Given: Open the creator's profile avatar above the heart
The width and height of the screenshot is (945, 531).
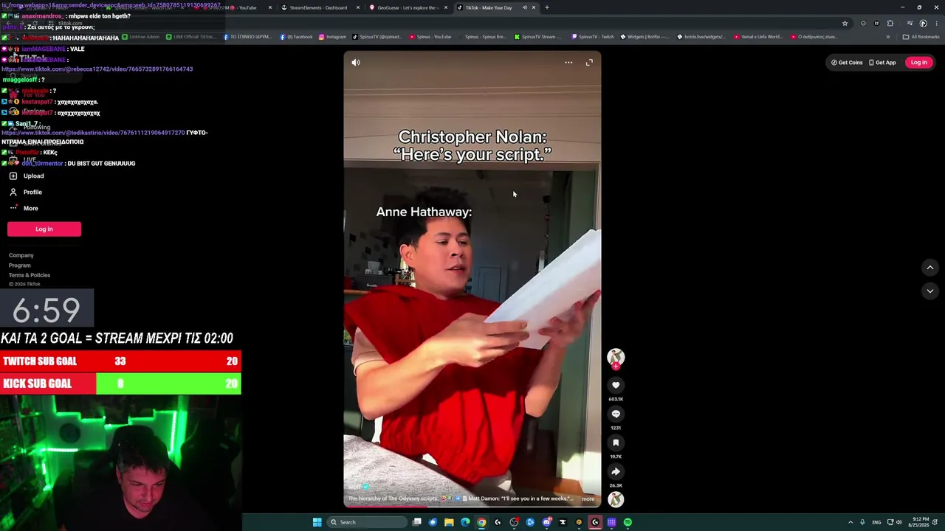Looking at the screenshot, I should click(616, 357).
